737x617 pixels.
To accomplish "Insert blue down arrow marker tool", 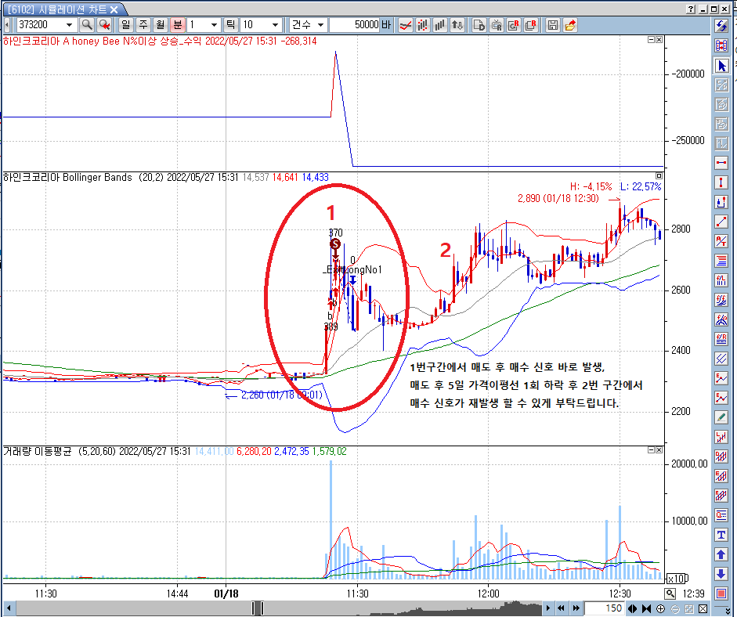I will click(x=722, y=574).
